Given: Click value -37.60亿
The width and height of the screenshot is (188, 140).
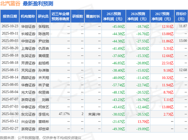Looking at the screenshot, I should [118, 56].
